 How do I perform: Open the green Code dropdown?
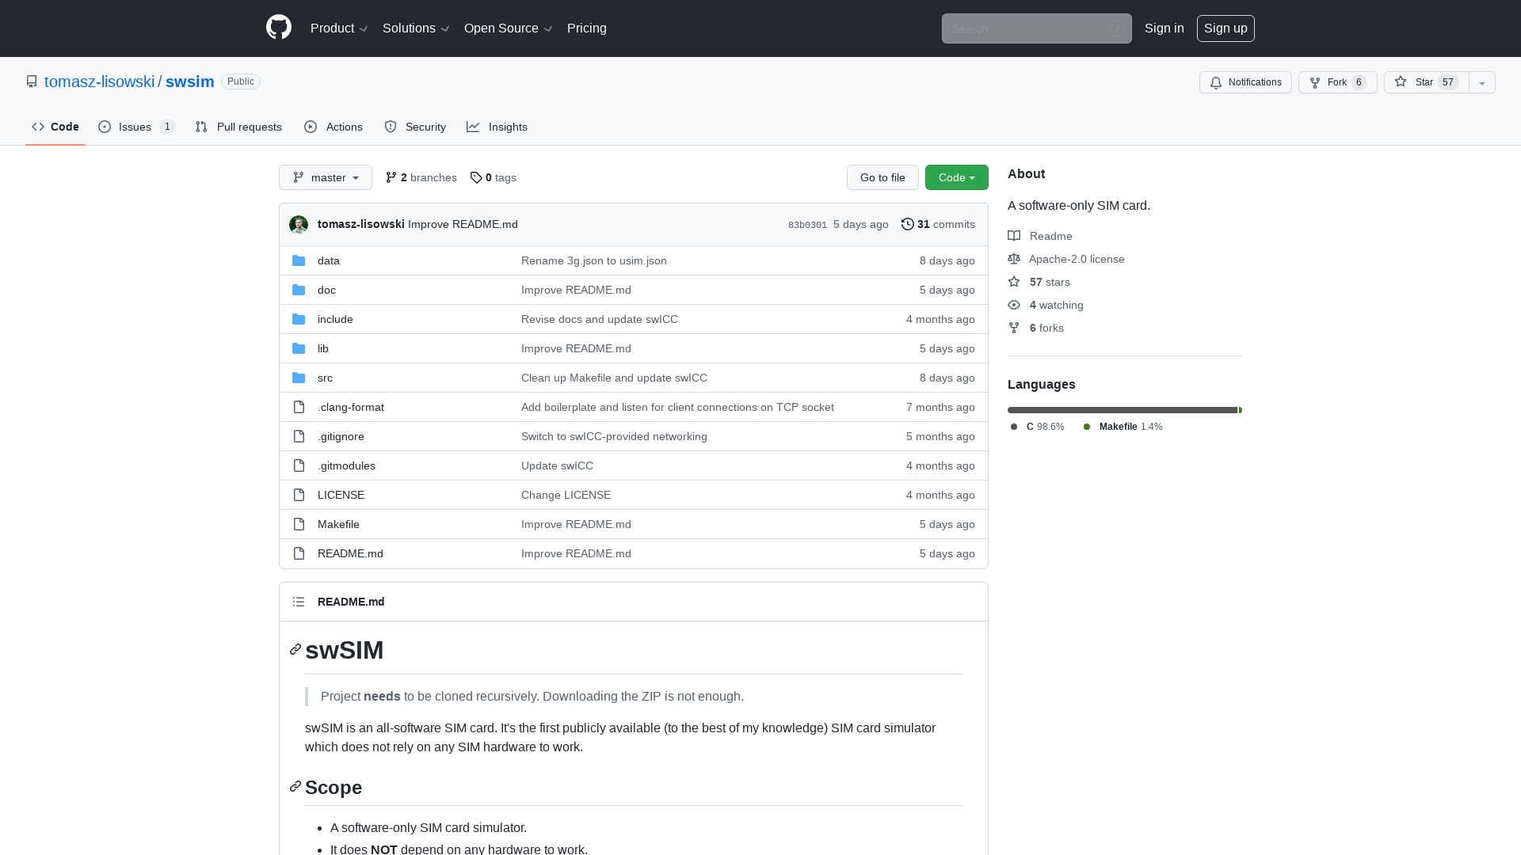click(956, 177)
